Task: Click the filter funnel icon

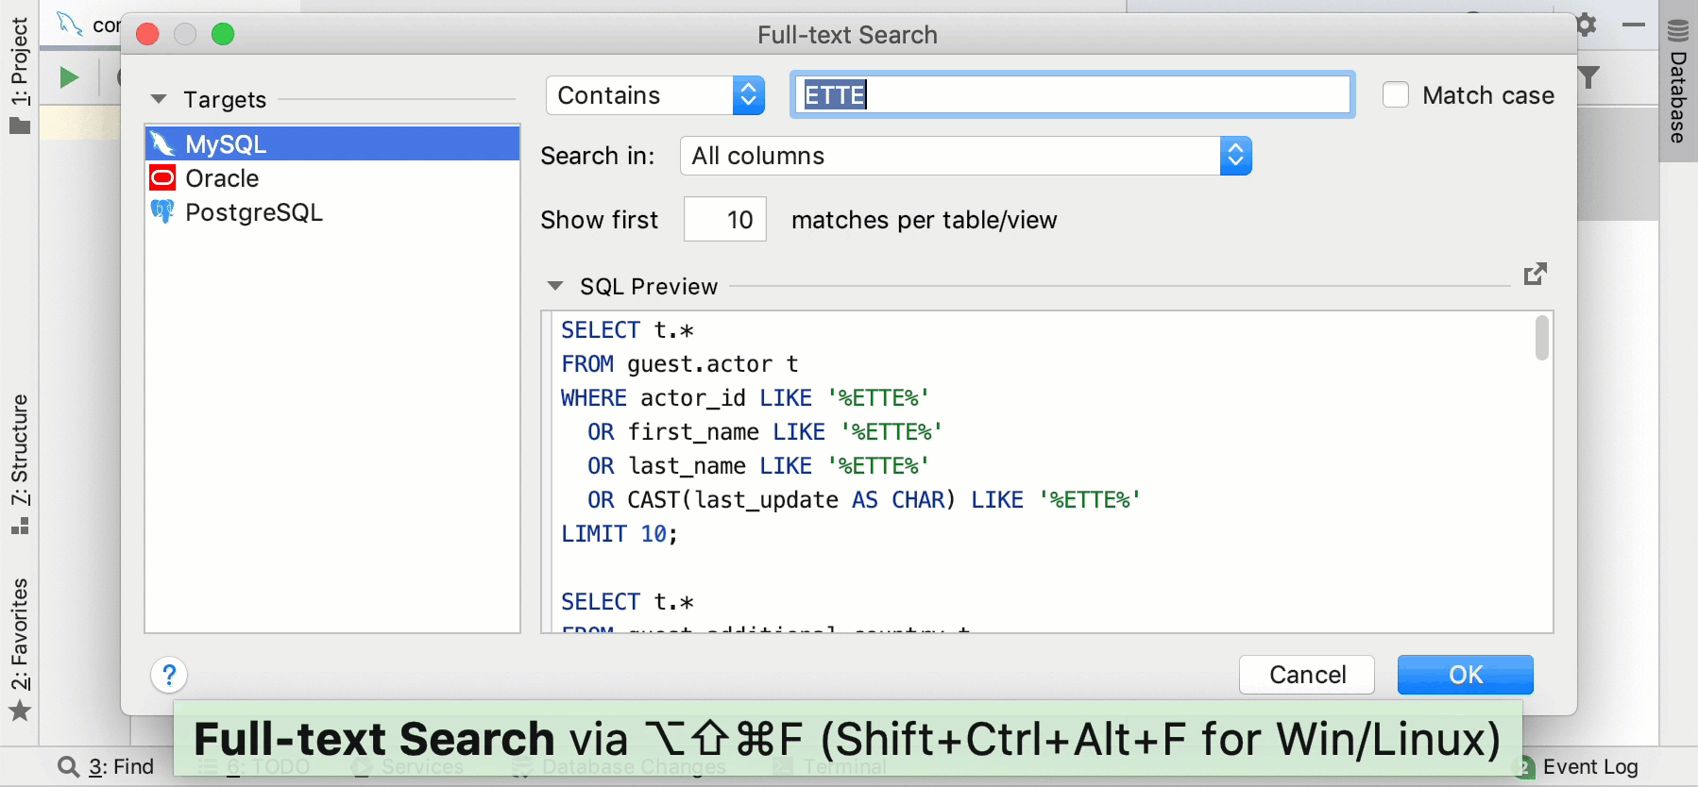Action: tap(1589, 77)
